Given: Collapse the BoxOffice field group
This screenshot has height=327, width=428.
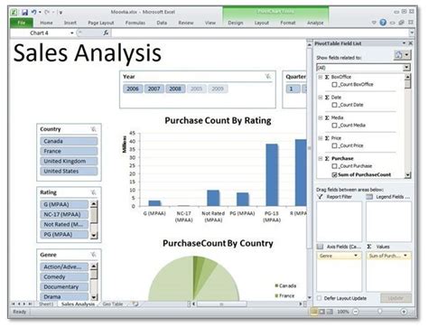Looking at the screenshot, I should tap(321, 77).
